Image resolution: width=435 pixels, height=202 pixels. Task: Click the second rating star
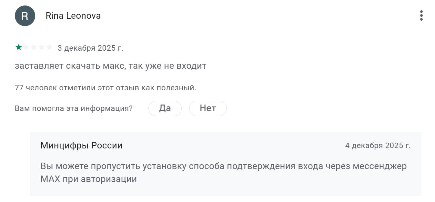[26, 47]
